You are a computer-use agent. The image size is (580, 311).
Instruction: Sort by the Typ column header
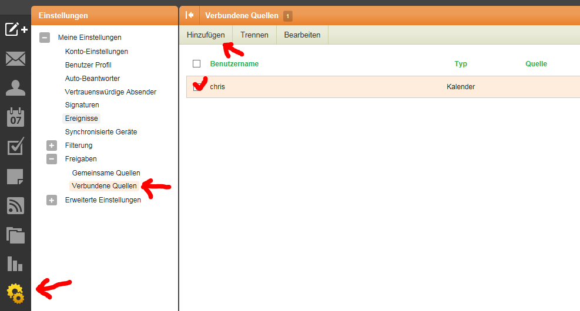[461, 64]
